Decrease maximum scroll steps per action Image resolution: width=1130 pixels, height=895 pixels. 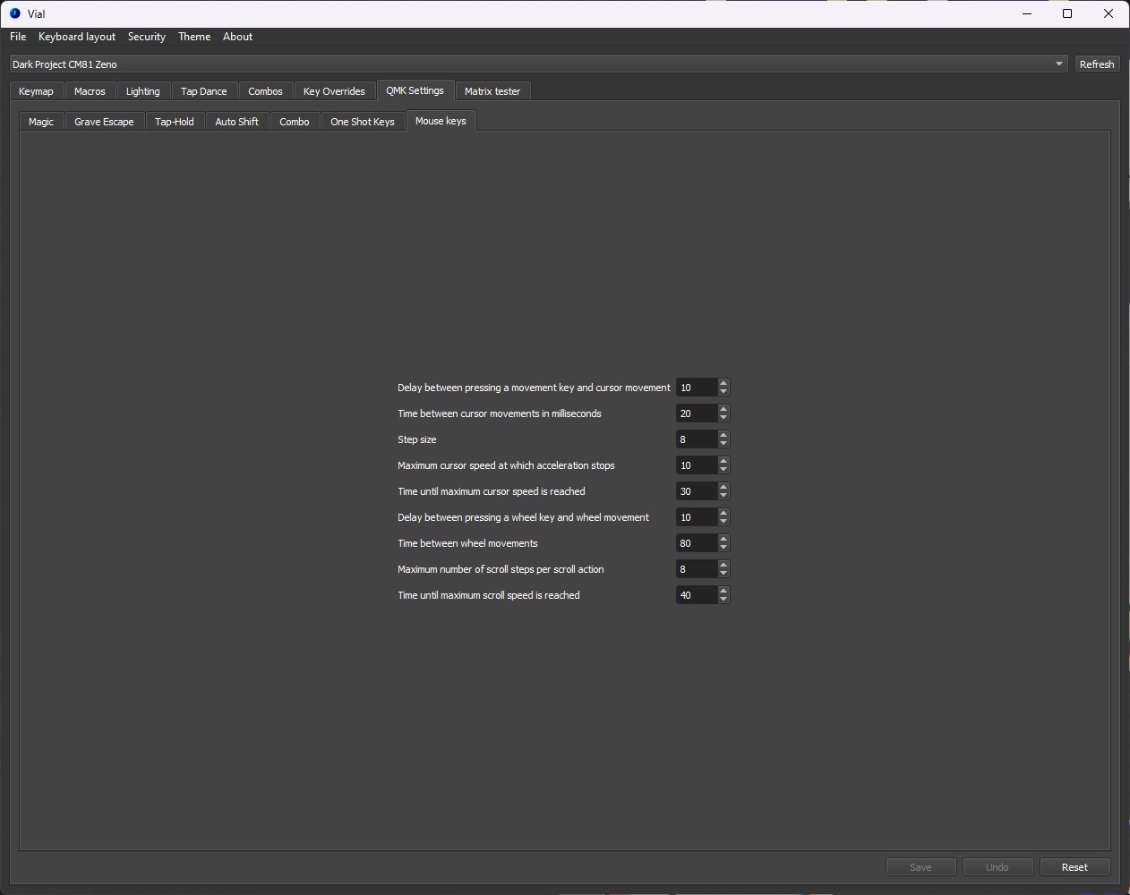point(723,574)
